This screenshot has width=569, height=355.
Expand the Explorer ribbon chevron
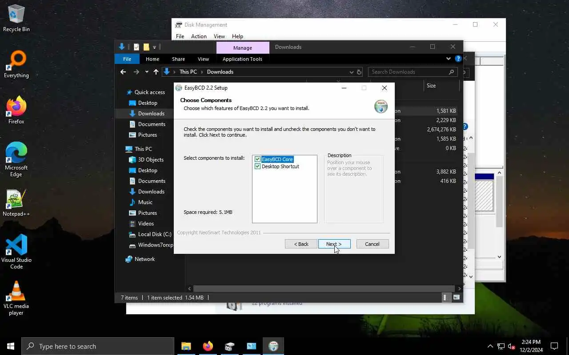tap(448, 59)
